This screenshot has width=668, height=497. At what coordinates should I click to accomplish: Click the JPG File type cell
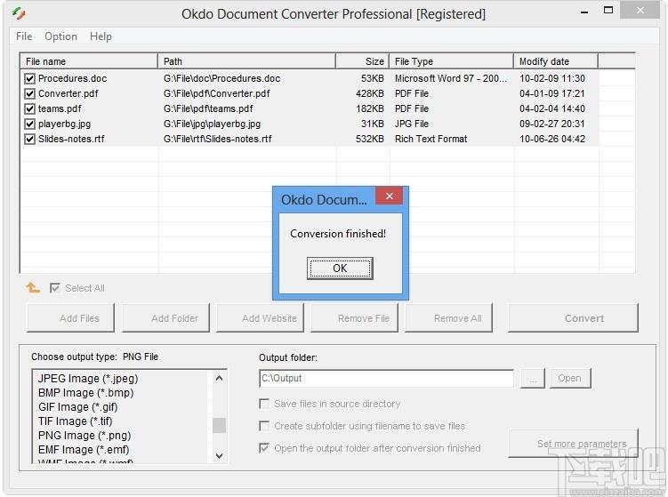click(412, 124)
